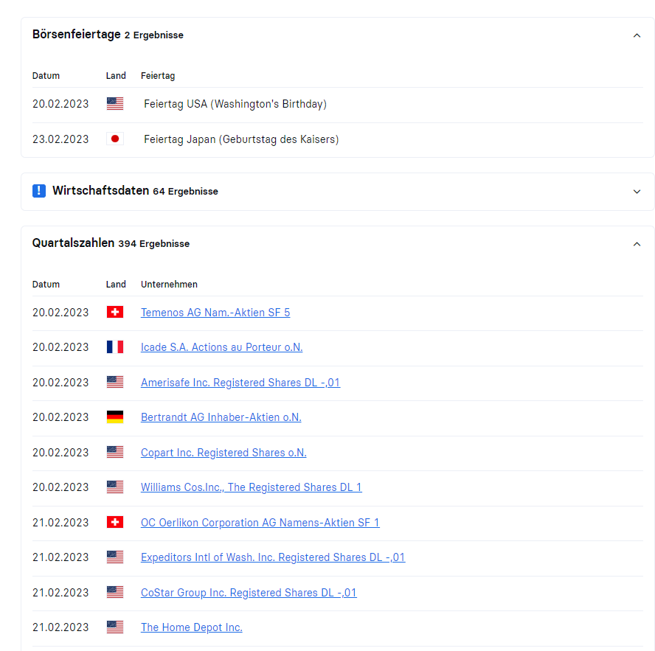Screen dimensions: 655x651
Task: Open Icade S.A. Actions au Porteur link
Action: pos(221,347)
